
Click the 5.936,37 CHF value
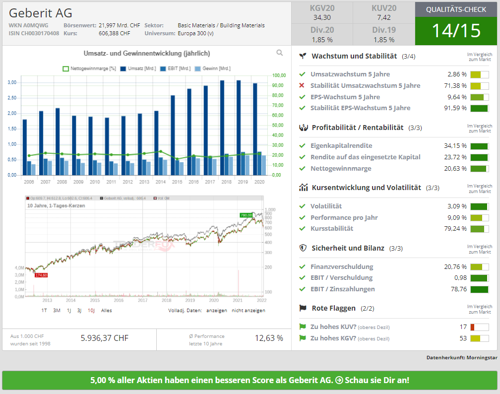tap(104, 338)
